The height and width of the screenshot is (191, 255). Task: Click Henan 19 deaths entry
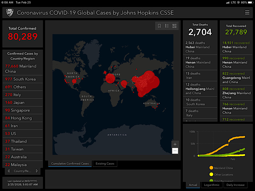[x=200, y=62]
